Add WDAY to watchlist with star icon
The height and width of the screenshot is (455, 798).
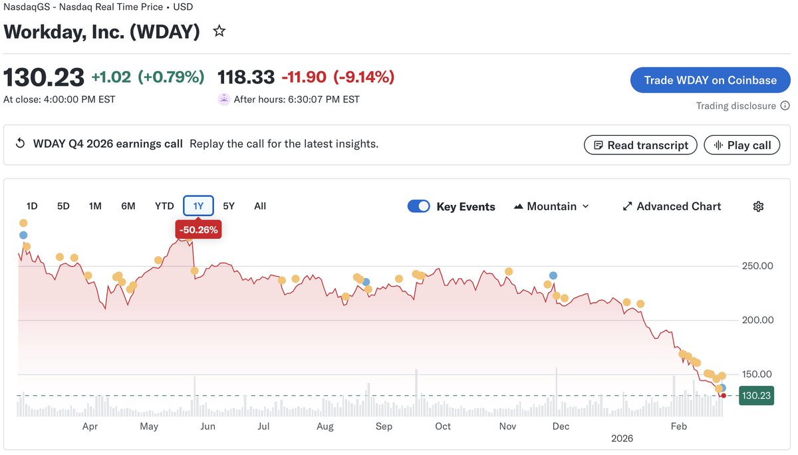(219, 31)
